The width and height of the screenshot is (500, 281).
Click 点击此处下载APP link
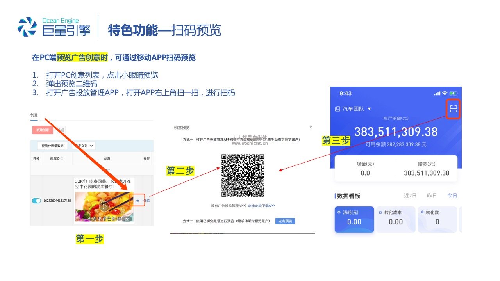point(261,206)
